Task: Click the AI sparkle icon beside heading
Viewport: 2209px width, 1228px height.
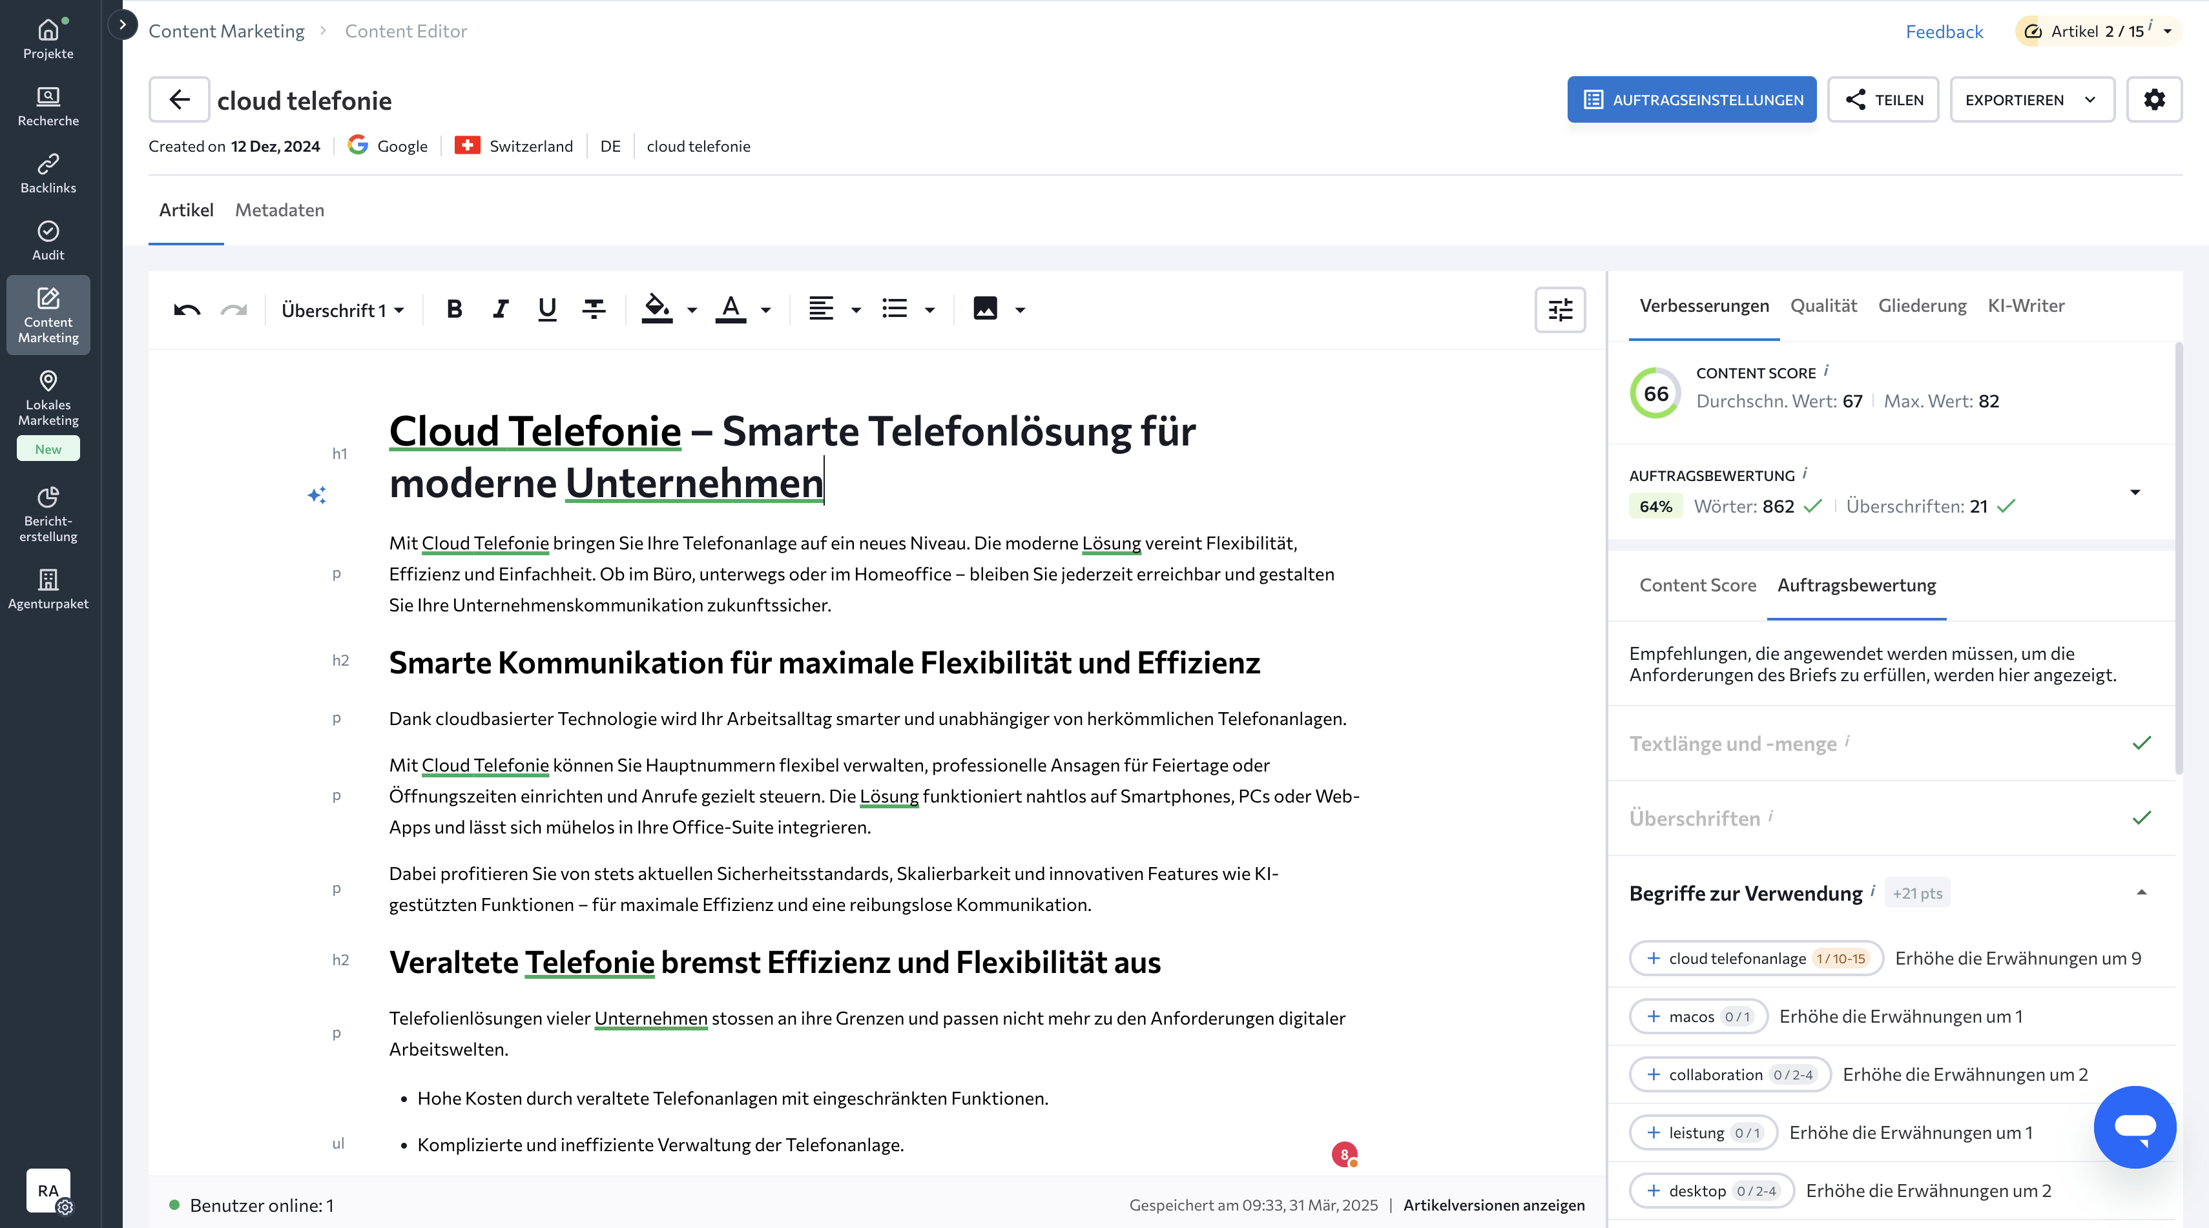Action: [317, 495]
